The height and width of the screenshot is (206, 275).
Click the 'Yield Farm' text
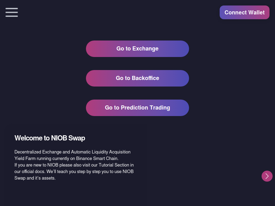tap(25, 159)
